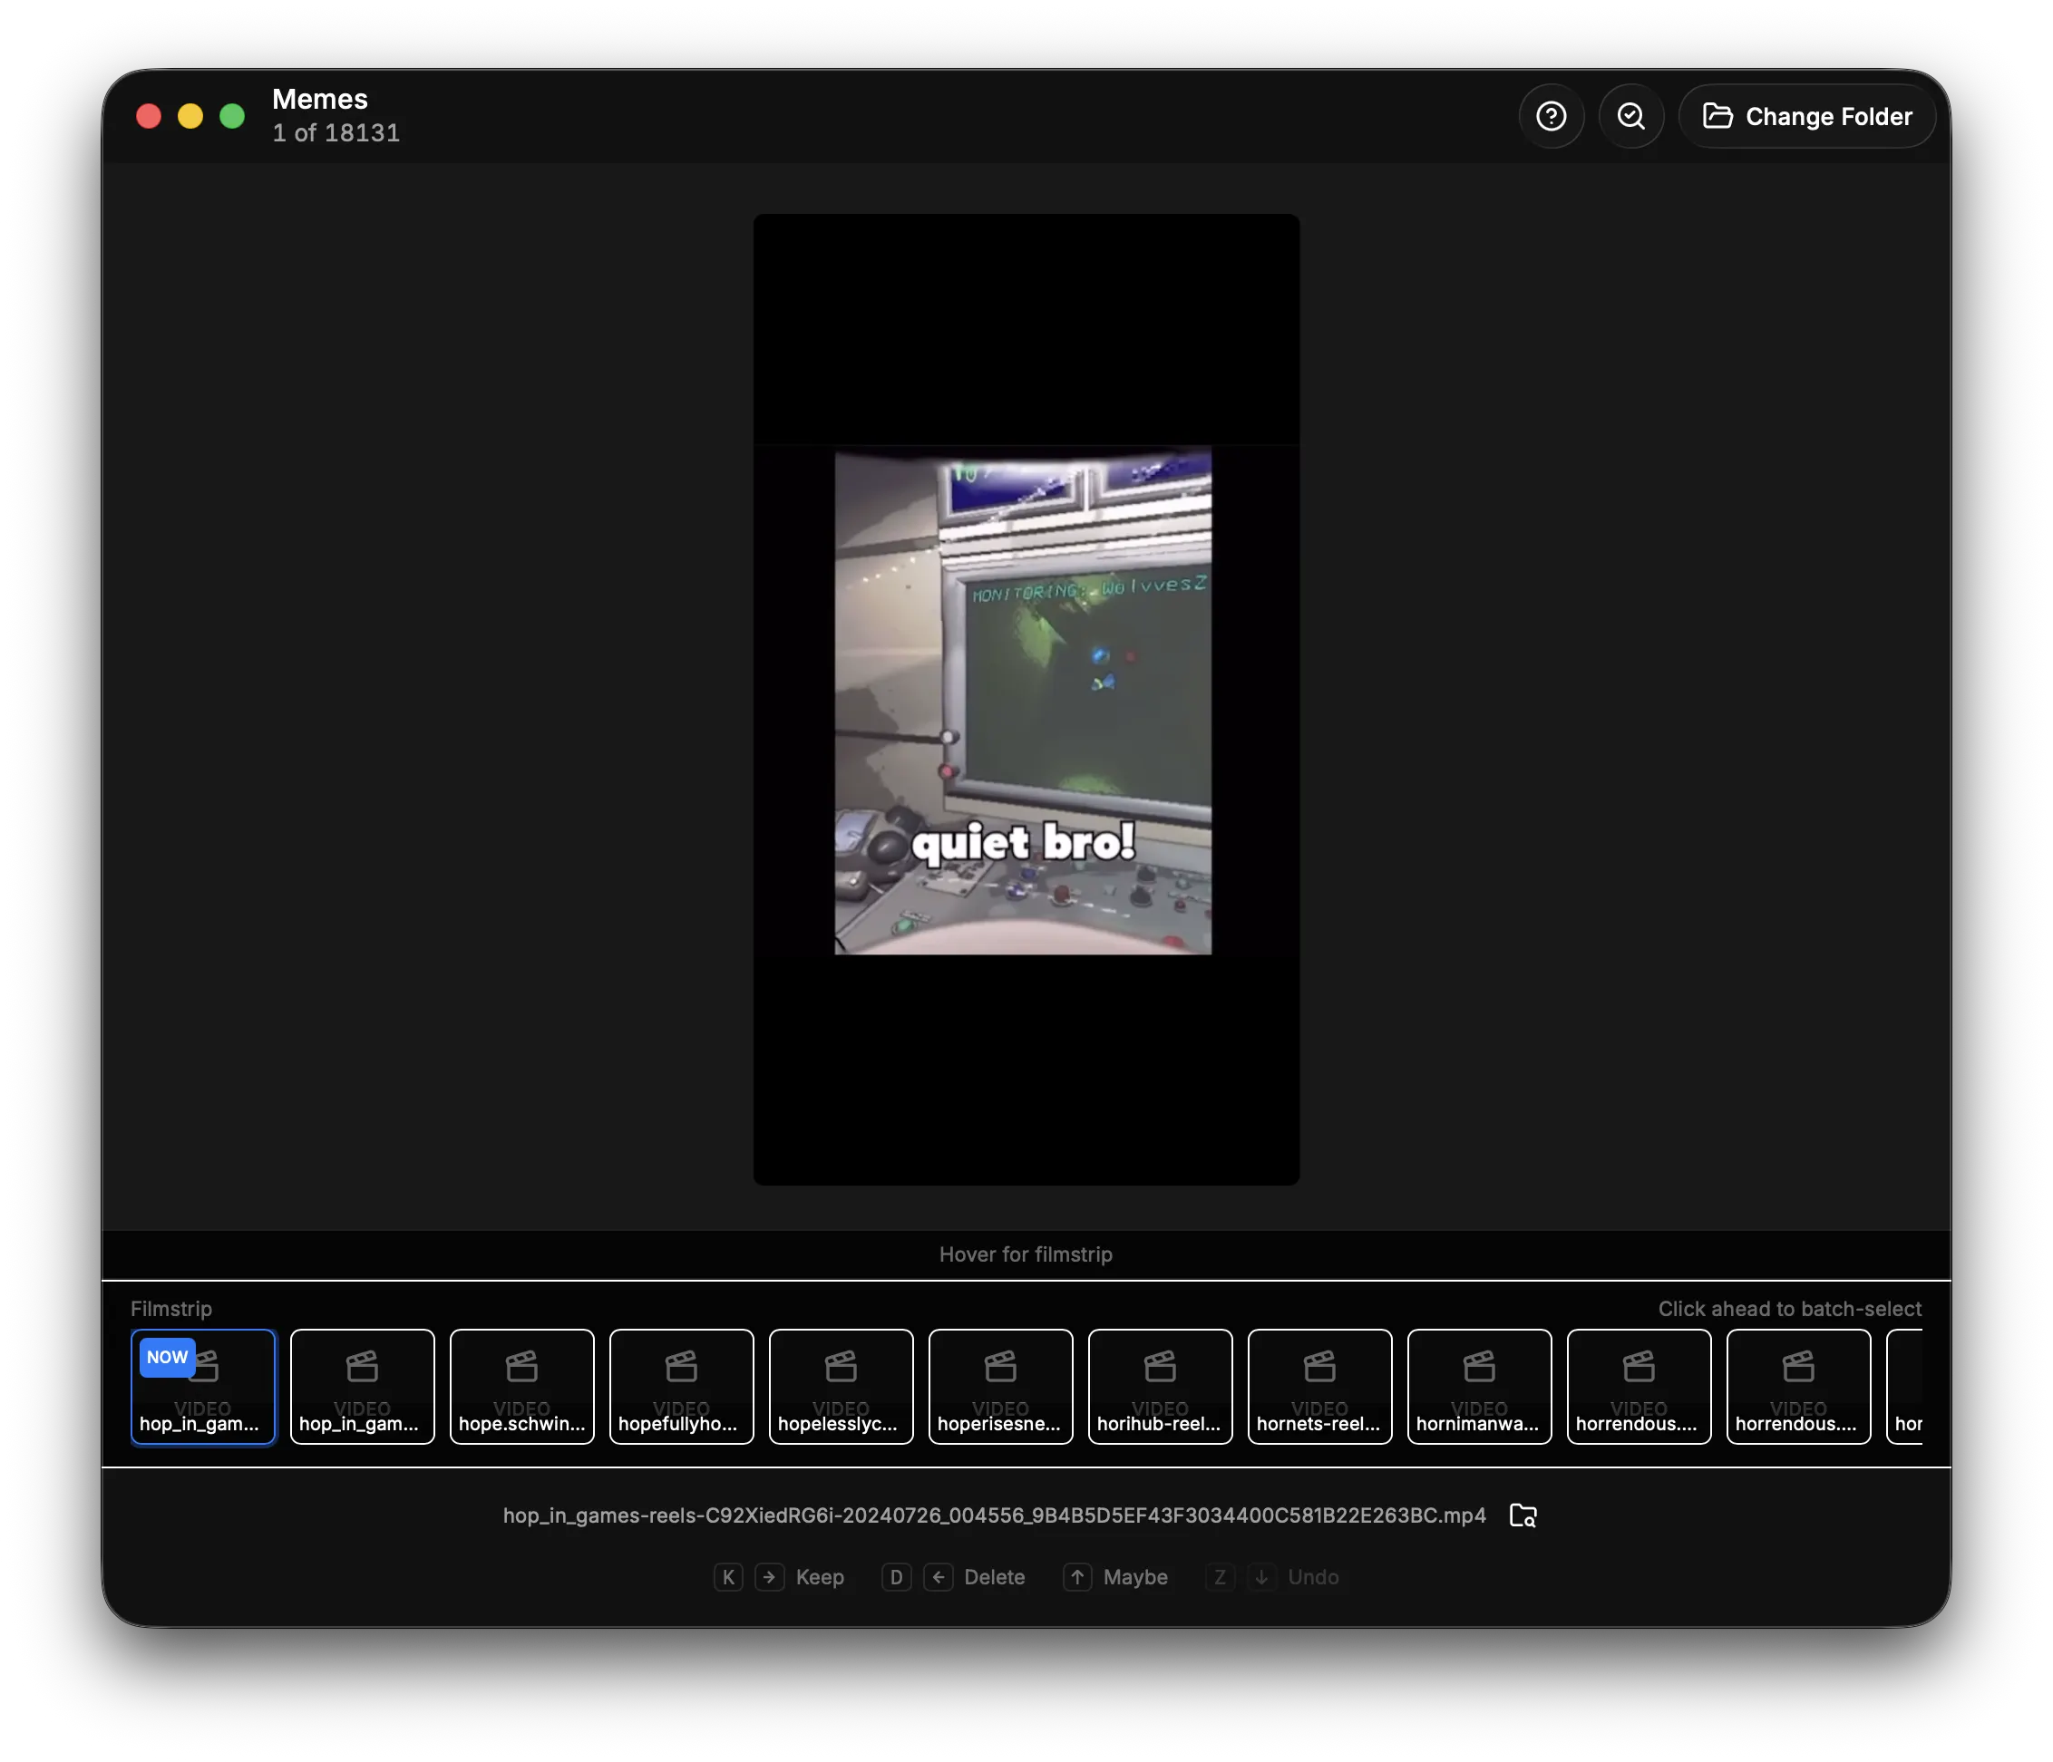Image resolution: width=2053 pixels, height=1762 pixels.
Task: Reveal file in Finder folder icon
Action: (x=1523, y=1516)
